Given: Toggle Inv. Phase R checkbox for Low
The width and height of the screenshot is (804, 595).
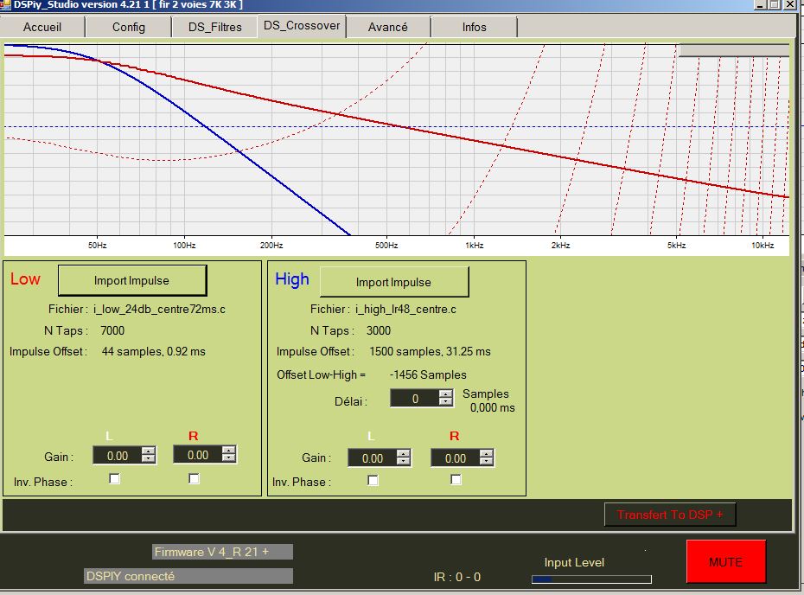Looking at the screenshot, I should (194, 478).
